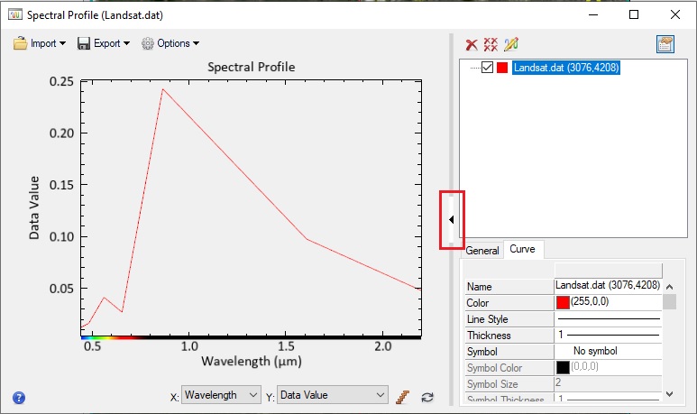697x414 pixels.
Task: Open the Export dropdown menu
Action: (104, 43)
